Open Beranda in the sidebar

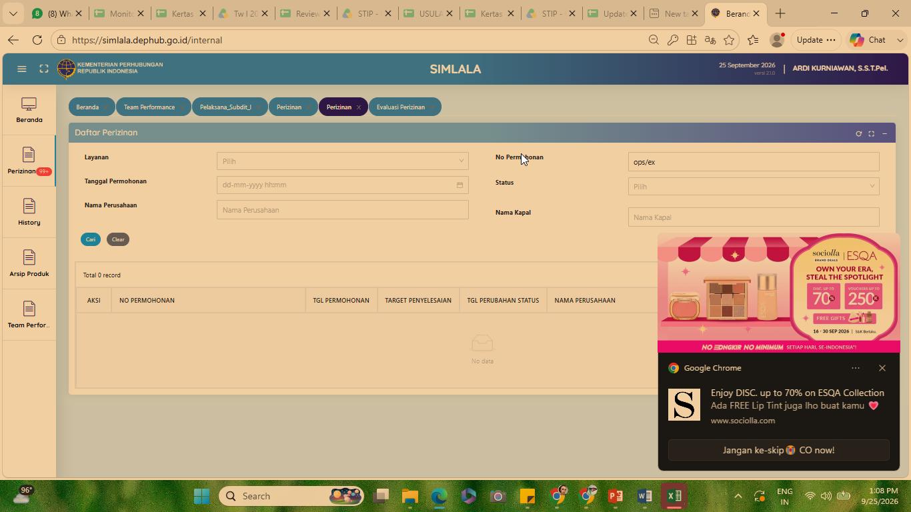[29, 110]
